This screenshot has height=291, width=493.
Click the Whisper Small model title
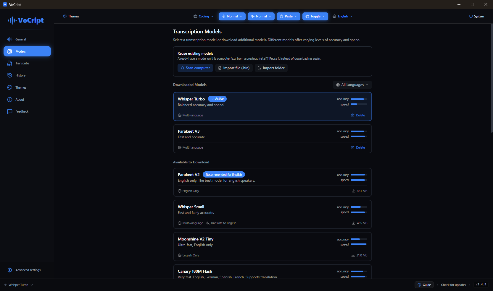[x=191, y=207]
